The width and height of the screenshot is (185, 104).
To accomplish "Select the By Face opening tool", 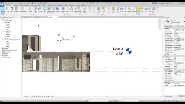I will [x=118, y=10].
